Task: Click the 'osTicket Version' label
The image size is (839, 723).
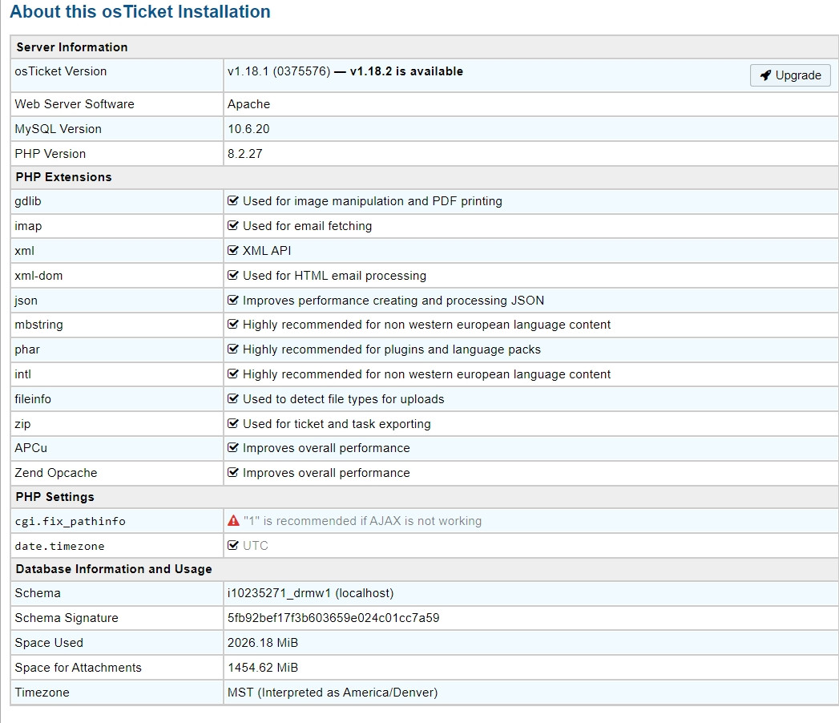Action: click(60, 71)
